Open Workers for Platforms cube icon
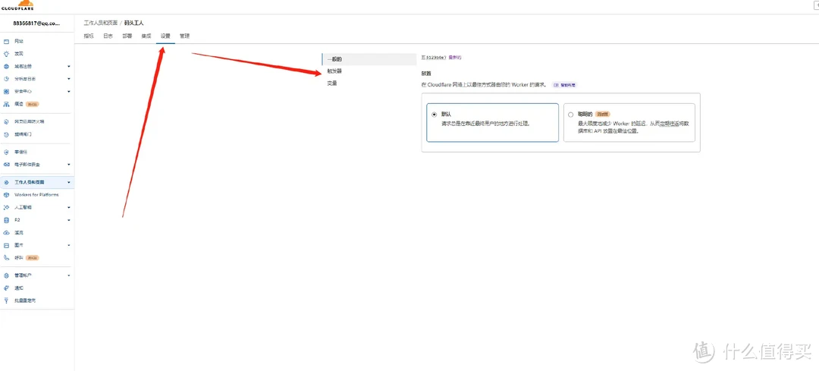Image resolution: width=819 pixels, height=371 pixels. pyautogui.click(x=7, y=195)
